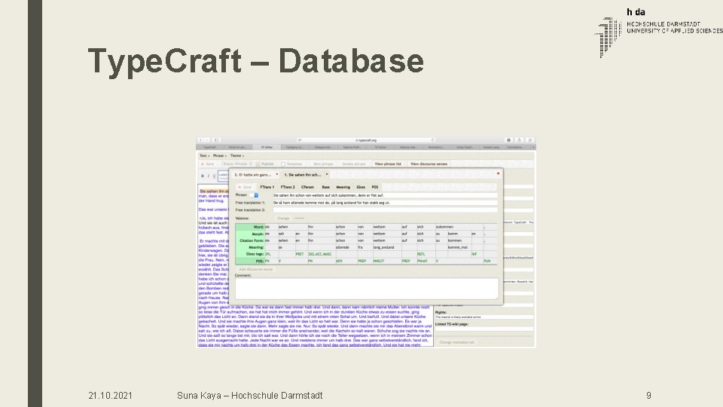Click the Gloss tag cell 'REFL'
The width and height of the screenshot is (723, 407).
[425, 254]
